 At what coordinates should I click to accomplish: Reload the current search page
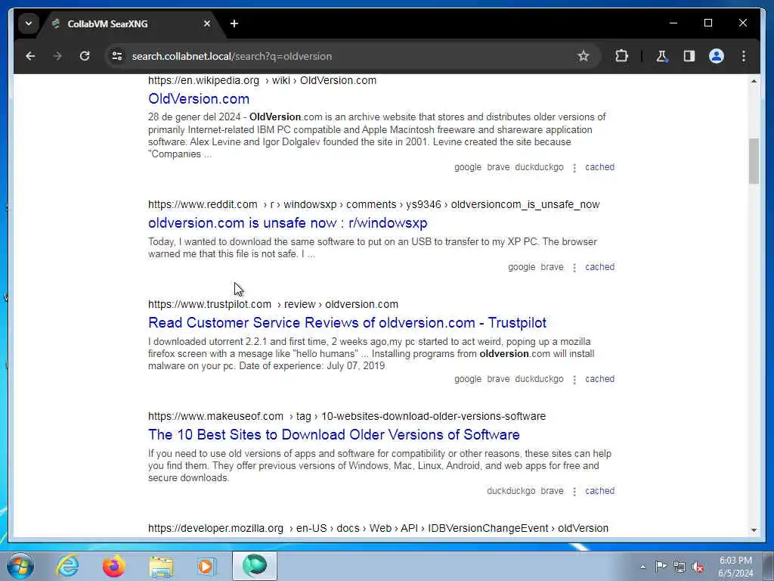coord(85,56)
